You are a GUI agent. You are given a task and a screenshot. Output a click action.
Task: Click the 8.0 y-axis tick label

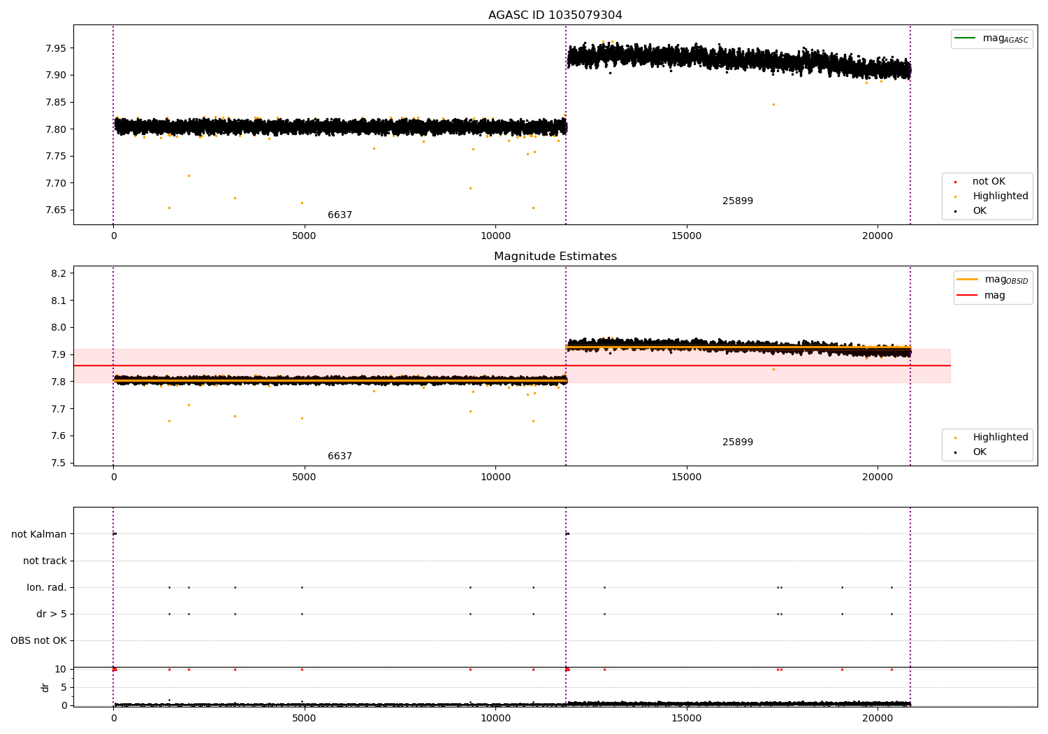tap(59, 328)
